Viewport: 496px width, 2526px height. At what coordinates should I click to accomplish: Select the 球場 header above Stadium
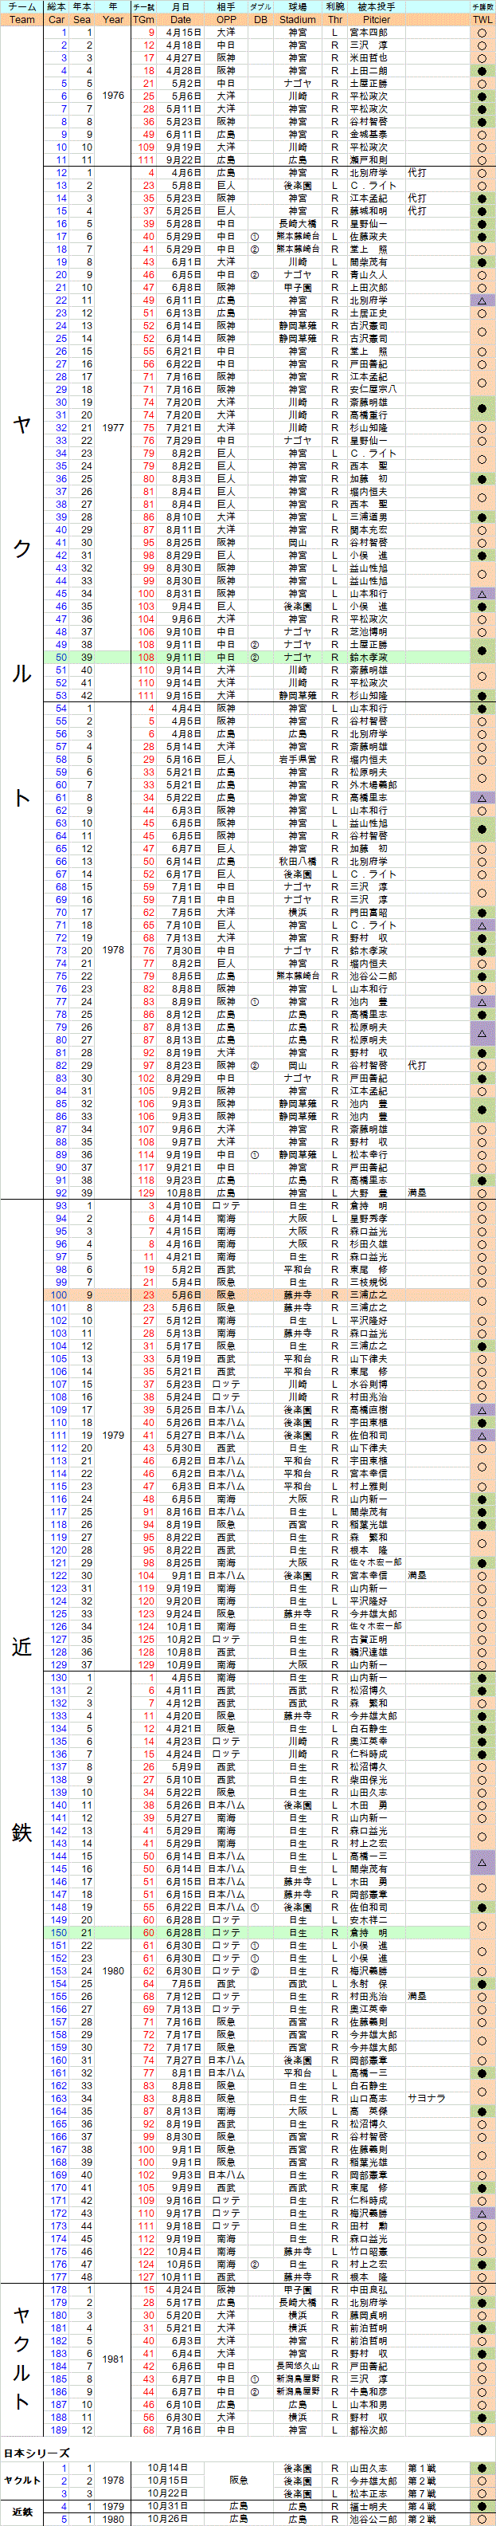click(x=297, y=7)
